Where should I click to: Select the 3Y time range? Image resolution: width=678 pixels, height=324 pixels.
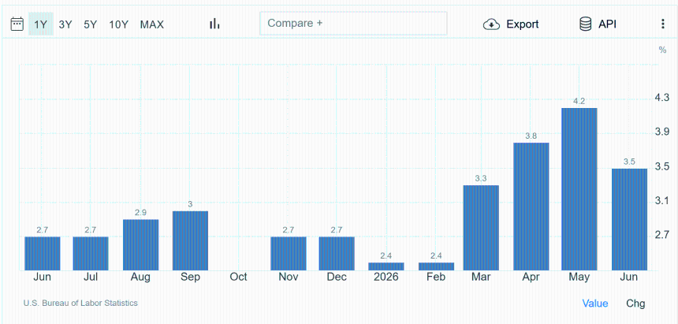[x=65, y=24]
